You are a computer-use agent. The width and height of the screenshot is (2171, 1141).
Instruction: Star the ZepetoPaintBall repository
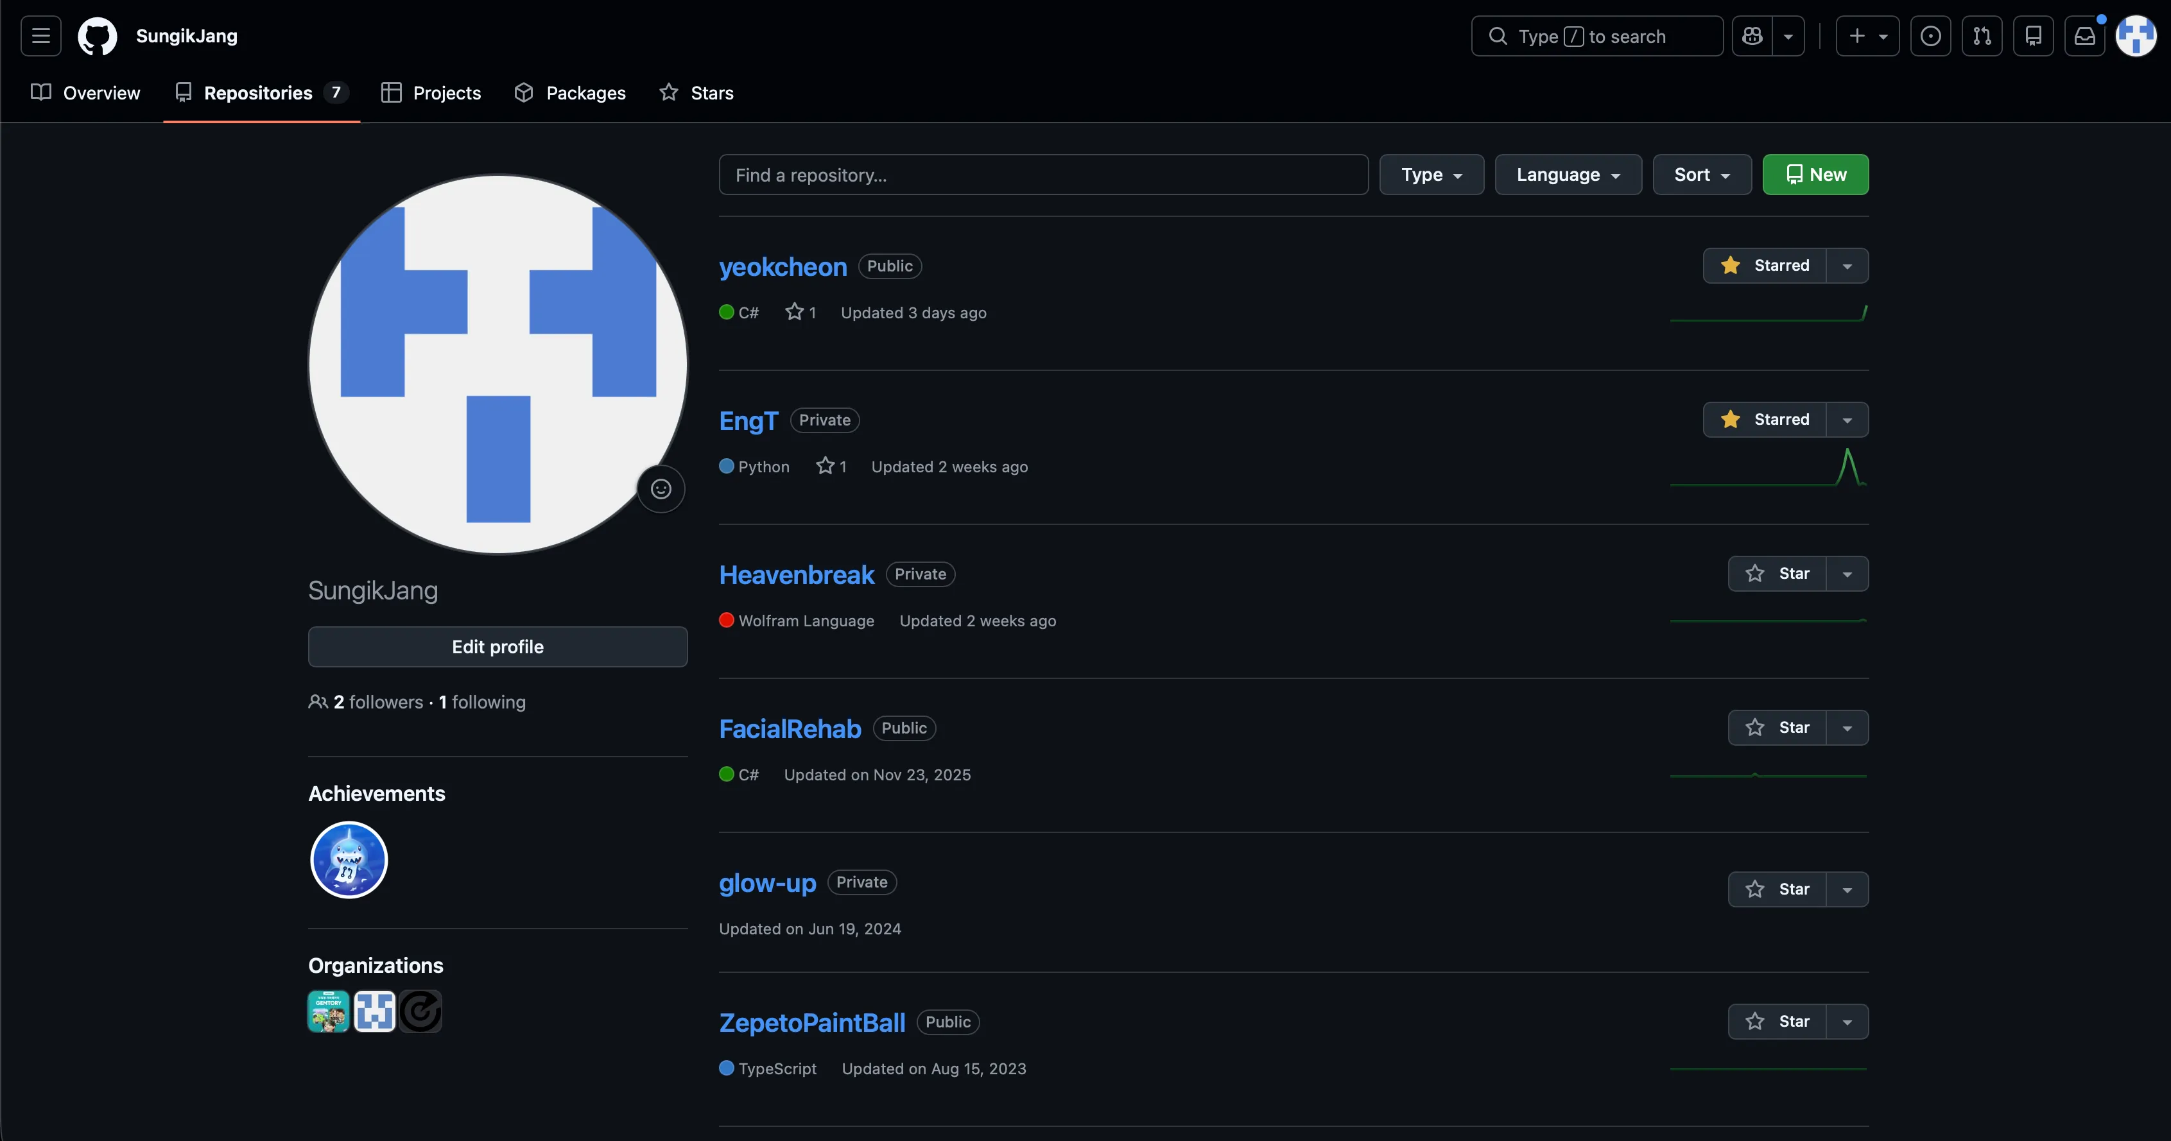[1777, 1022]
